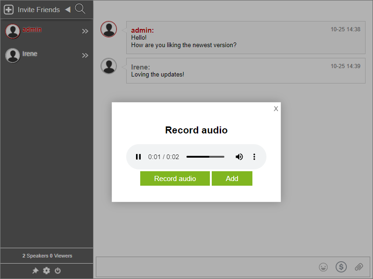Open the search magnifier icon
Image resolution: width=373 pixels, height=279 pixels.
tap(80, 9)
